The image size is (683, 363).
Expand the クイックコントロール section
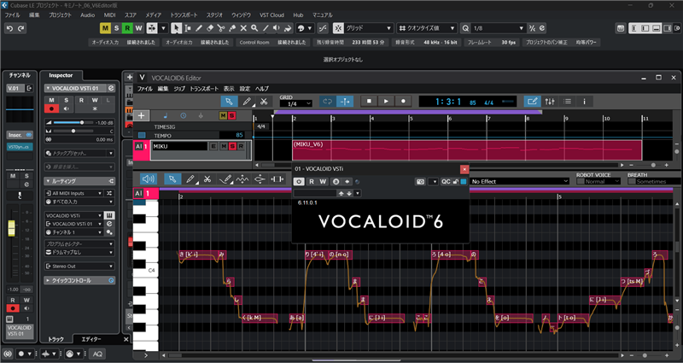[x=79, y=281]
